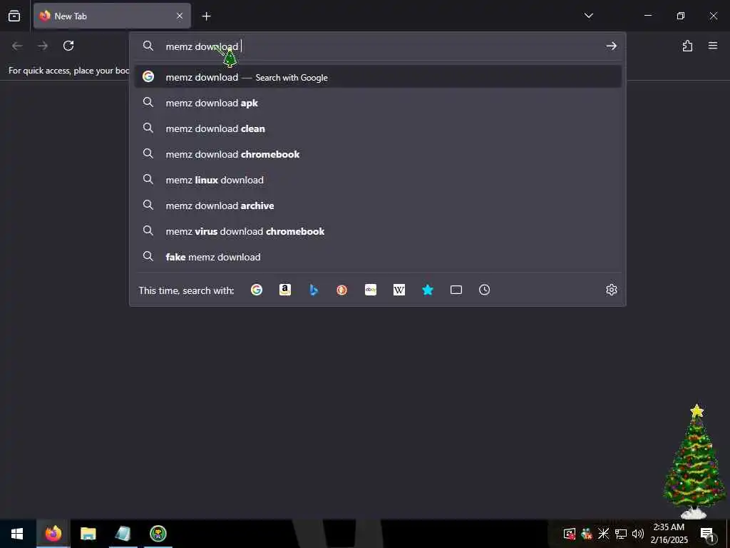Search this time with Google icon
Viewport: 730px width, 548px height.
pyautogui.click(x=257, y=290)
